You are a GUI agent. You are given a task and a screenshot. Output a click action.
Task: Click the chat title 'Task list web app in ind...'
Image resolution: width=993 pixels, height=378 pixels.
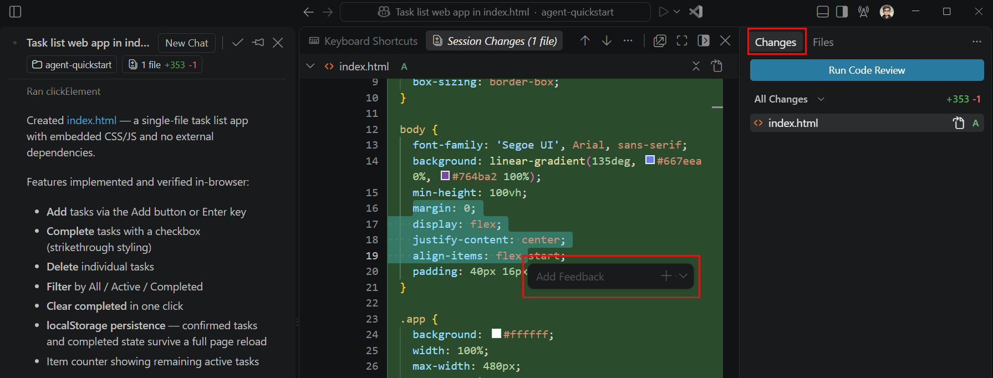[88, 43]
